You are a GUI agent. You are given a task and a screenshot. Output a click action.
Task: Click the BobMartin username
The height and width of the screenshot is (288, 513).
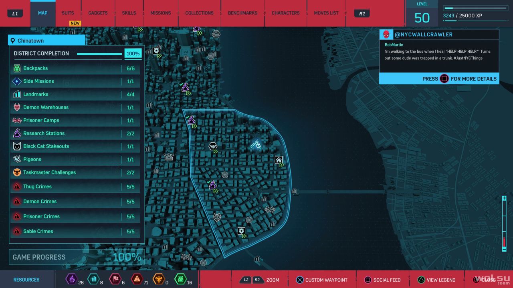[x=394, y=45]
